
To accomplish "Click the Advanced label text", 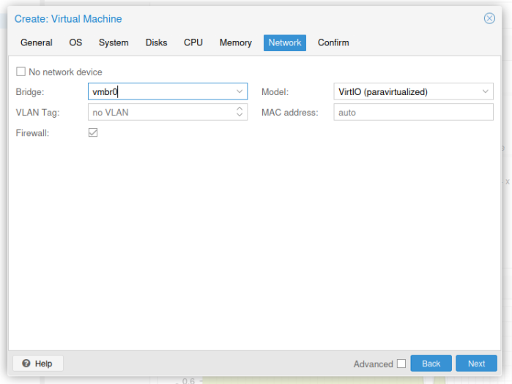I will pyautogui.click(x=374, y=364).
